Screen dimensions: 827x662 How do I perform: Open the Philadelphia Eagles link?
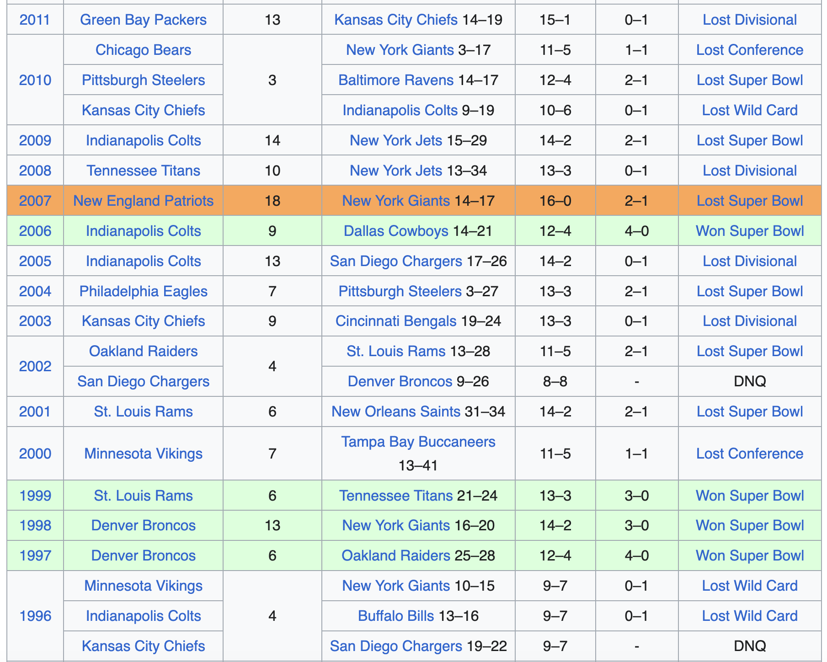[143, 291]
